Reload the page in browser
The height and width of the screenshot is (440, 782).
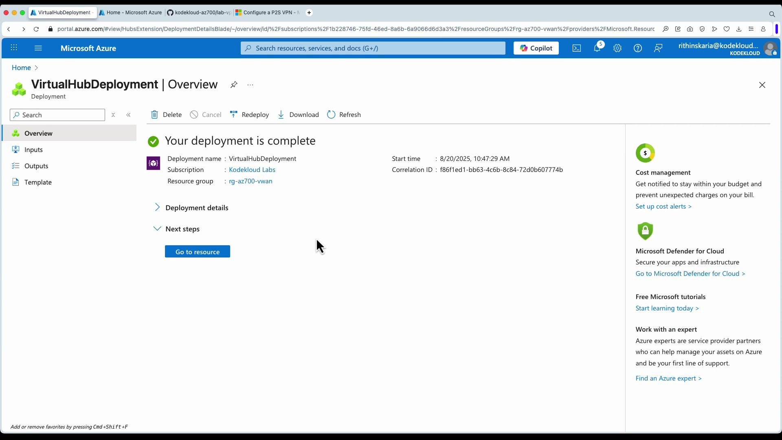[36, 29]
